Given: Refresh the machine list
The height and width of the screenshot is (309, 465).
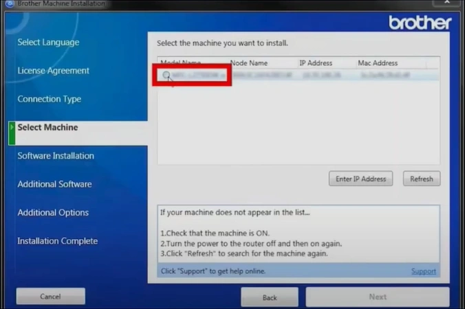Looking at the screenshot, I should point(421,179).
